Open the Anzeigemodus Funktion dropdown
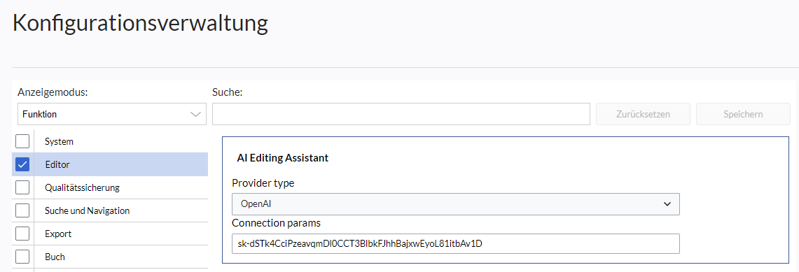 (112, 114)
